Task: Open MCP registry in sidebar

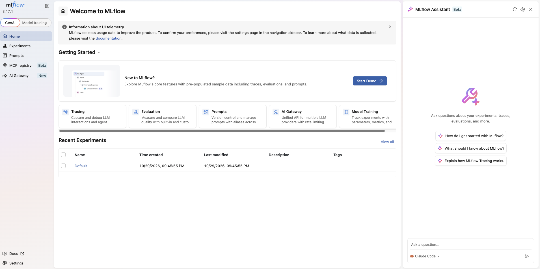Action: [26, 65]
